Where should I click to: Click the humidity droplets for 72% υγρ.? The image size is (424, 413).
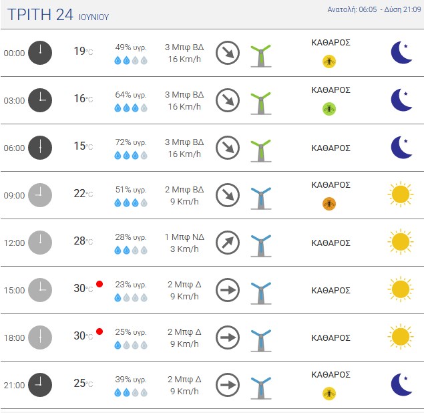[131, 155]
